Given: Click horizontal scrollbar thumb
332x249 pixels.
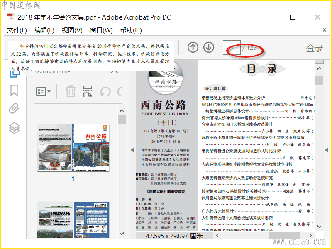Looking at the screenshot, I should [284, 235].
